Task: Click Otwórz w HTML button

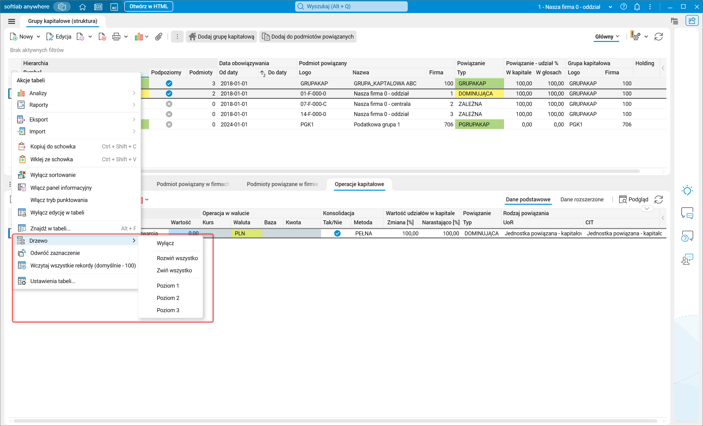Action: 148,6
